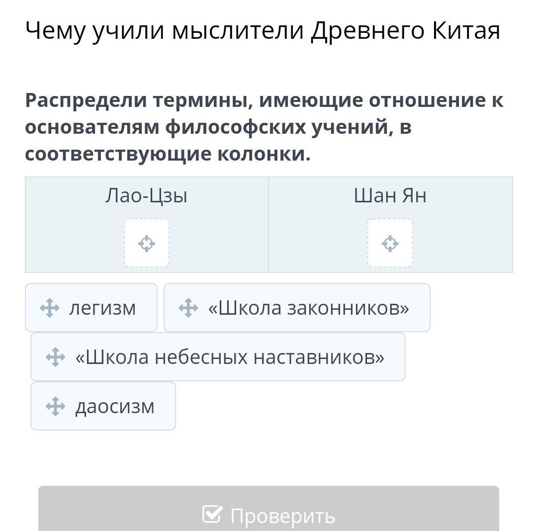Click the word «даосизм» label text
Image resolution: width=537 pixels, height=531 pixels.
[x=115, y=407]
